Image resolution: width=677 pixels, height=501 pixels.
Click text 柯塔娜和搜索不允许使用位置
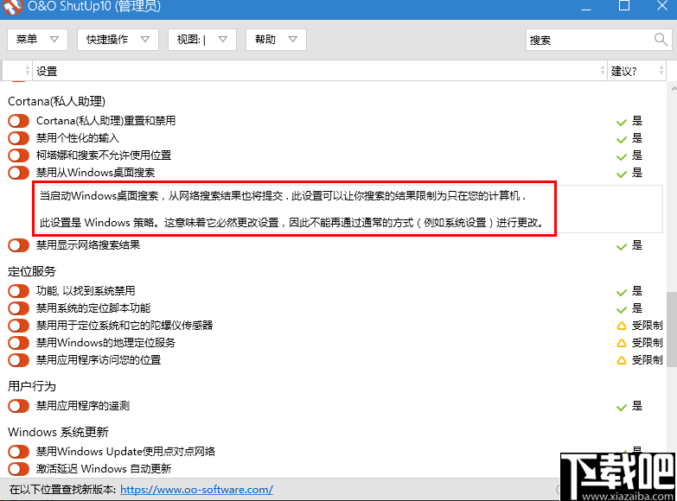pyautogui.click(x=104, y=155)
